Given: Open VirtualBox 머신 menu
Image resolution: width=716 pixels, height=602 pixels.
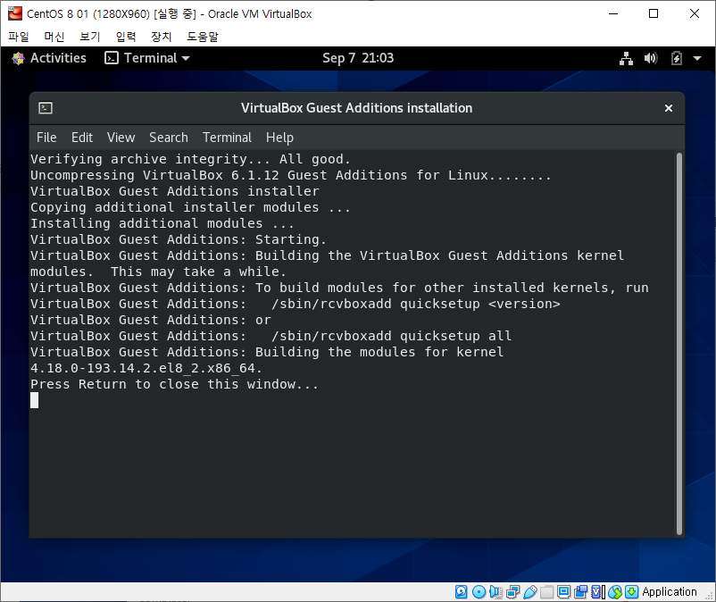Looking at the screenshot, I should (54, 37).
